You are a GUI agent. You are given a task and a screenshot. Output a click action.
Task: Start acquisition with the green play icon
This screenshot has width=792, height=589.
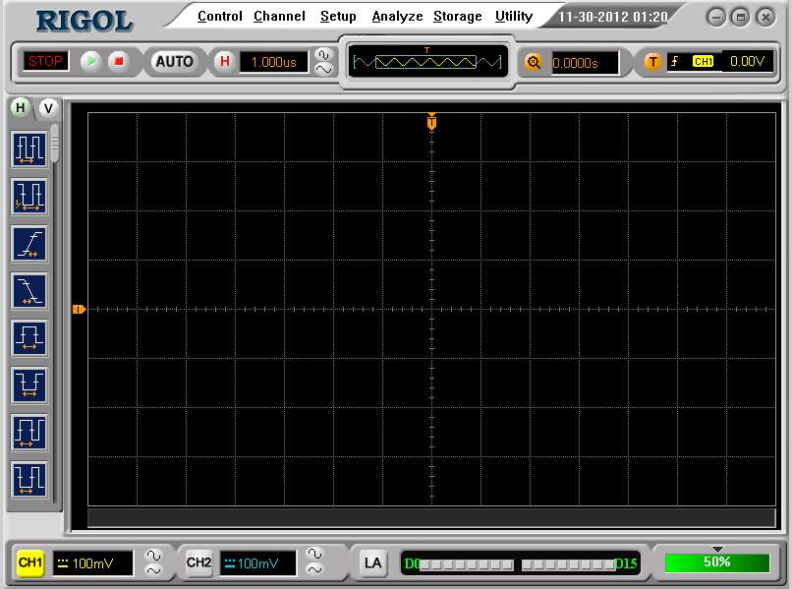tap(89, 61)
